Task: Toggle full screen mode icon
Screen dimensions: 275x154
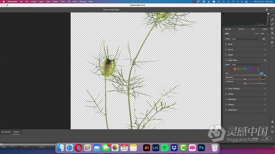Action: [x=272, y=10]
